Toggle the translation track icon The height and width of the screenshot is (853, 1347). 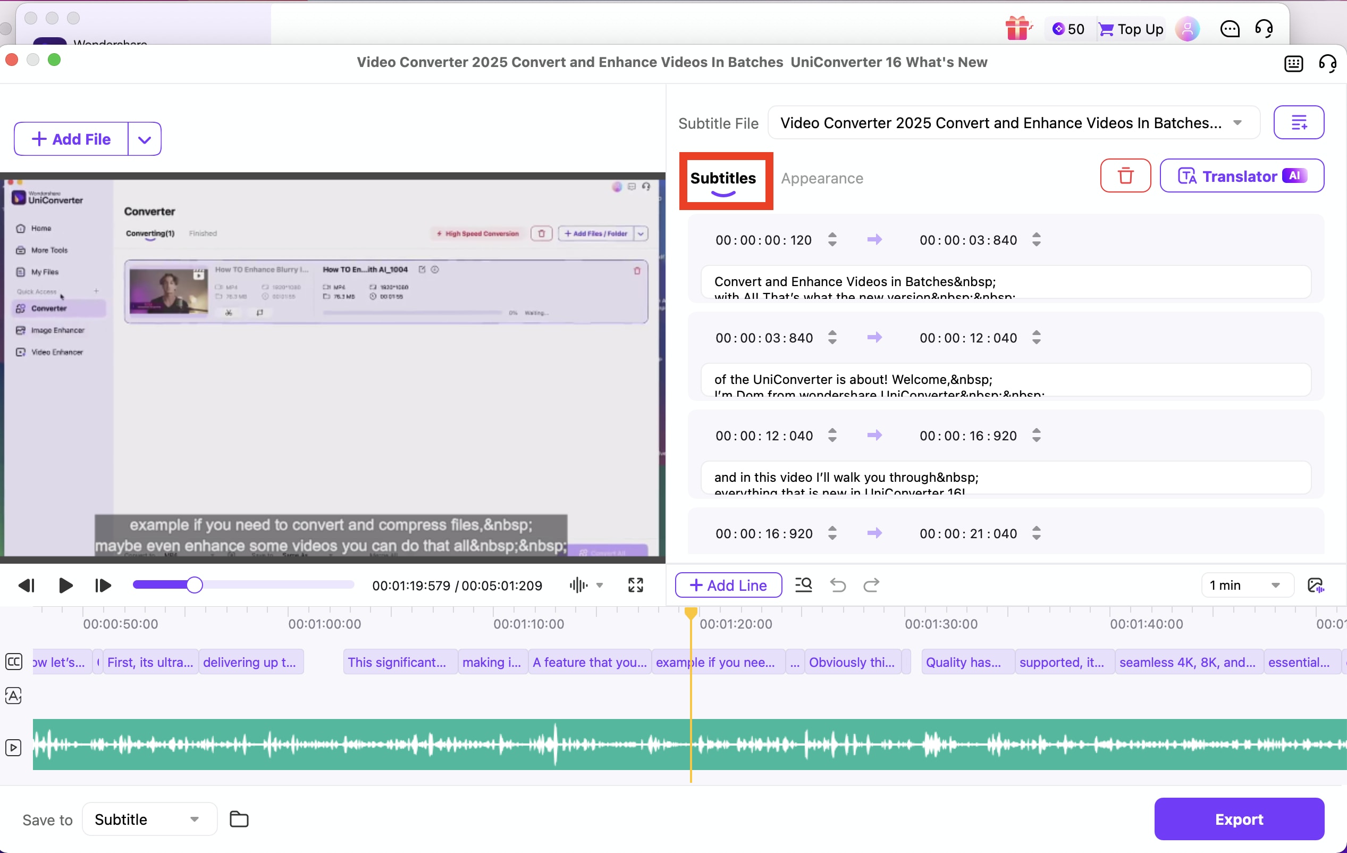tap(13, 696)
